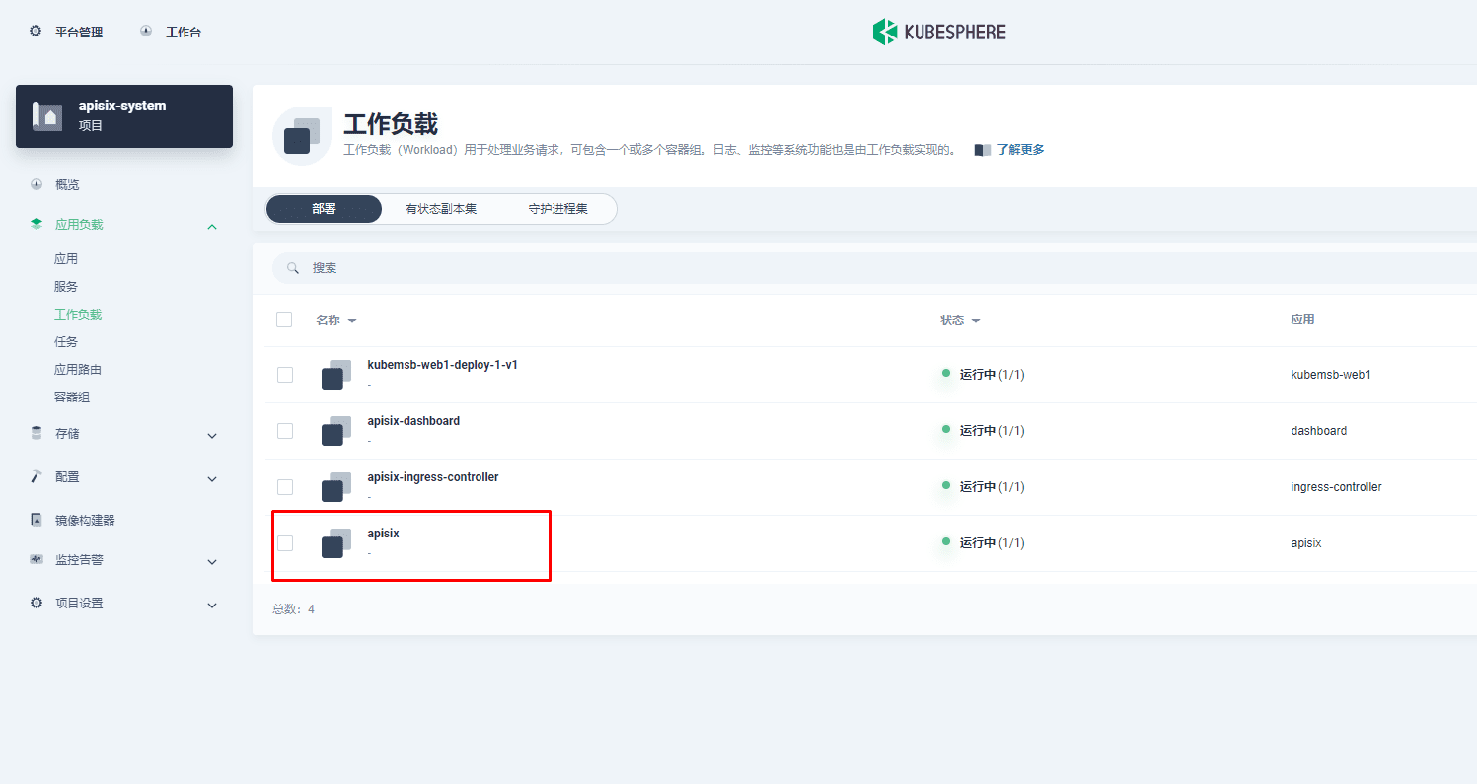This screenshot has height=784, width=1477.
Task: Click the KubeSphere logo
Action: click(x=939, y=32)
